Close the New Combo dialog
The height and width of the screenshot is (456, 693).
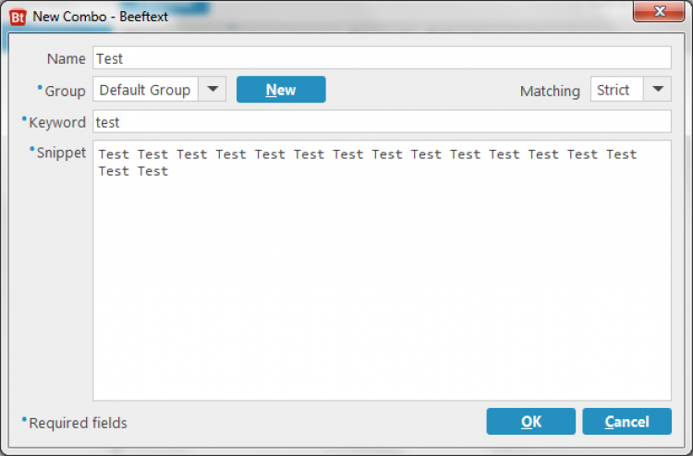point(659,10)
